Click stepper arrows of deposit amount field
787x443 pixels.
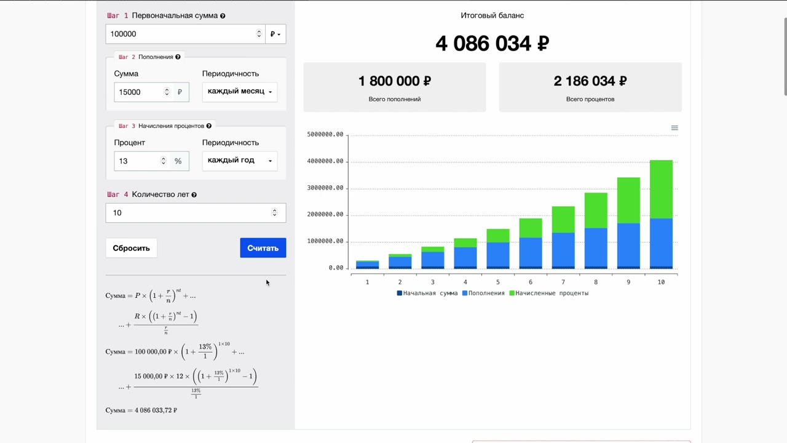(166, 92)
